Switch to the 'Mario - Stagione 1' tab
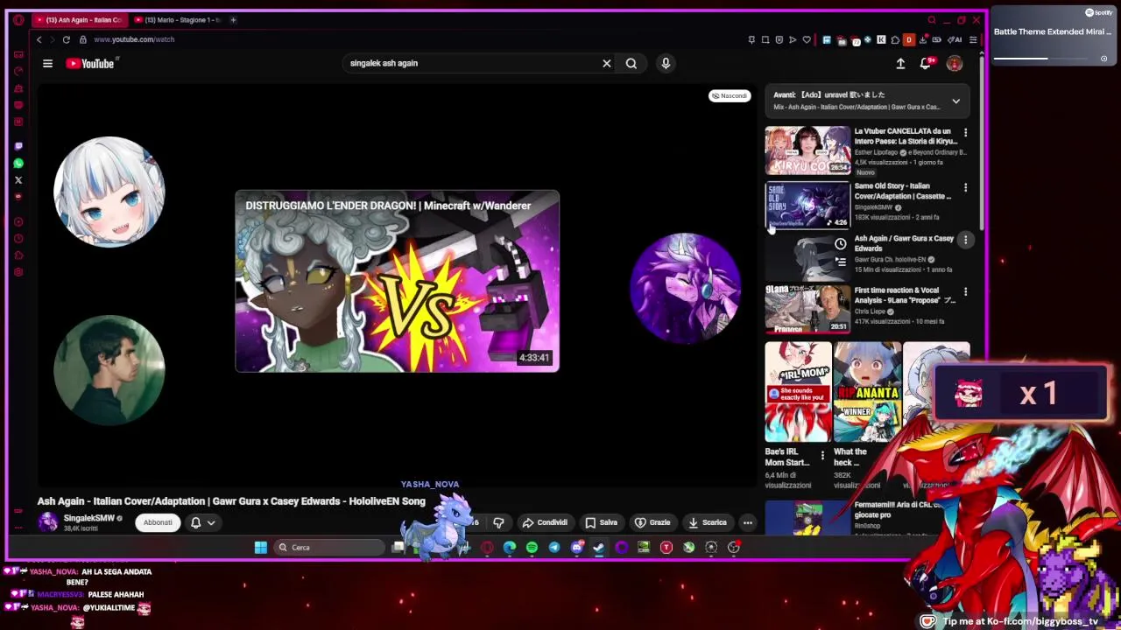 pyautogui.click(x=178, y=19)
